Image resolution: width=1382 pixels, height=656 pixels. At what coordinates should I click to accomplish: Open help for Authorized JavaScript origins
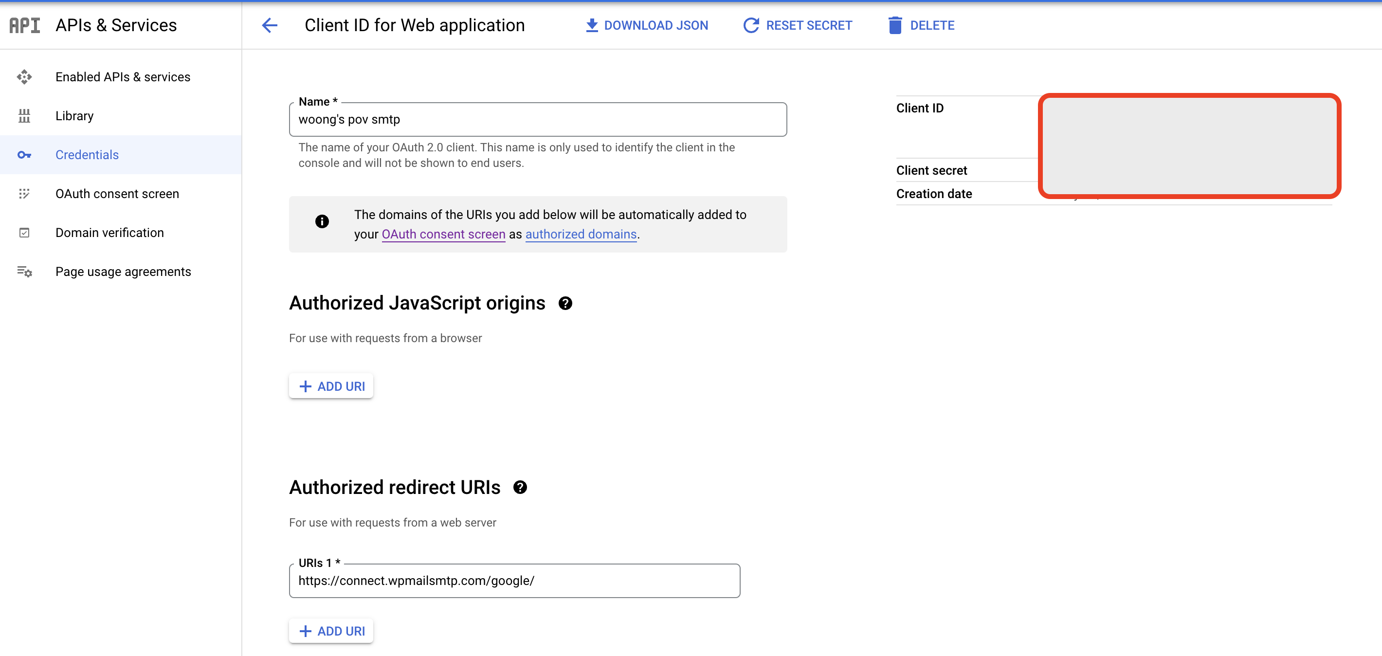click(x=565, y=304)
